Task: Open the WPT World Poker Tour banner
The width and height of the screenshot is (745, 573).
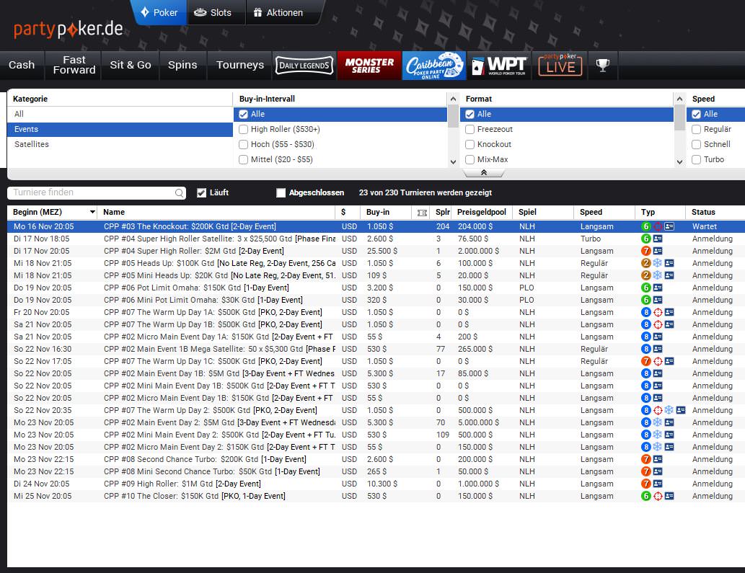Action: click(x=498, y=65)
